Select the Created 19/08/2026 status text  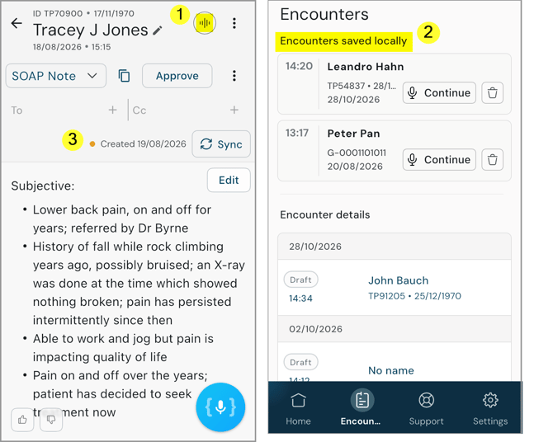point(143,143)
